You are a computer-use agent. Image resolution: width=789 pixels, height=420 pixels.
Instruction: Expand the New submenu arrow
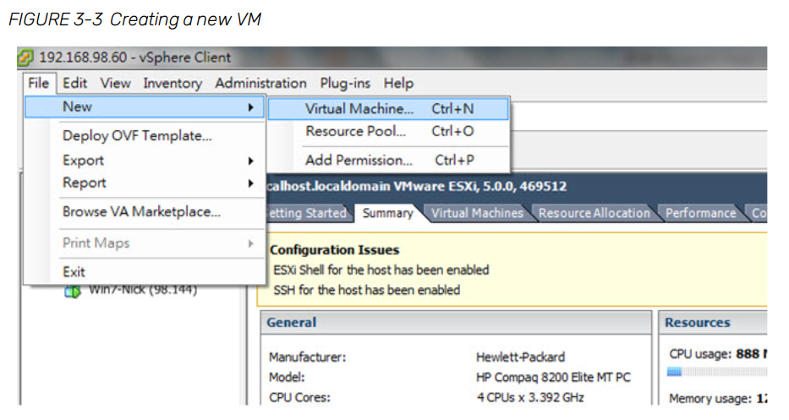250,107
